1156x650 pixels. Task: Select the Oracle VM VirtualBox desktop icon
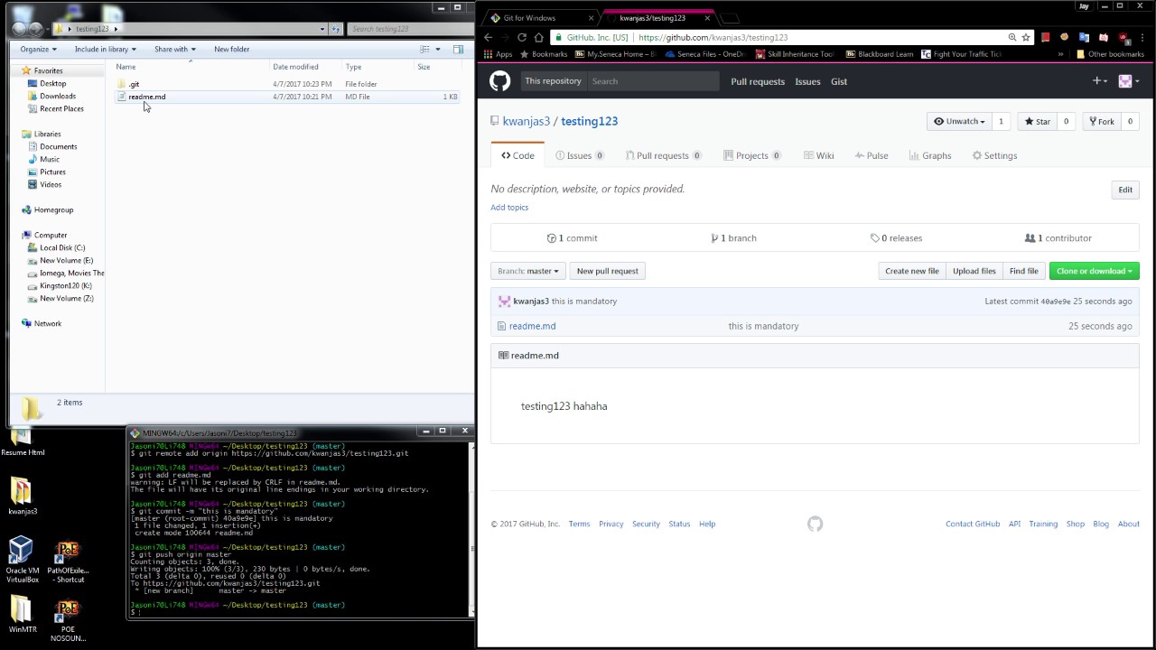23,560
